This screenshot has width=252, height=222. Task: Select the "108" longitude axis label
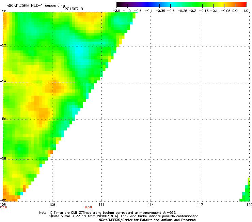coord(52,205)
